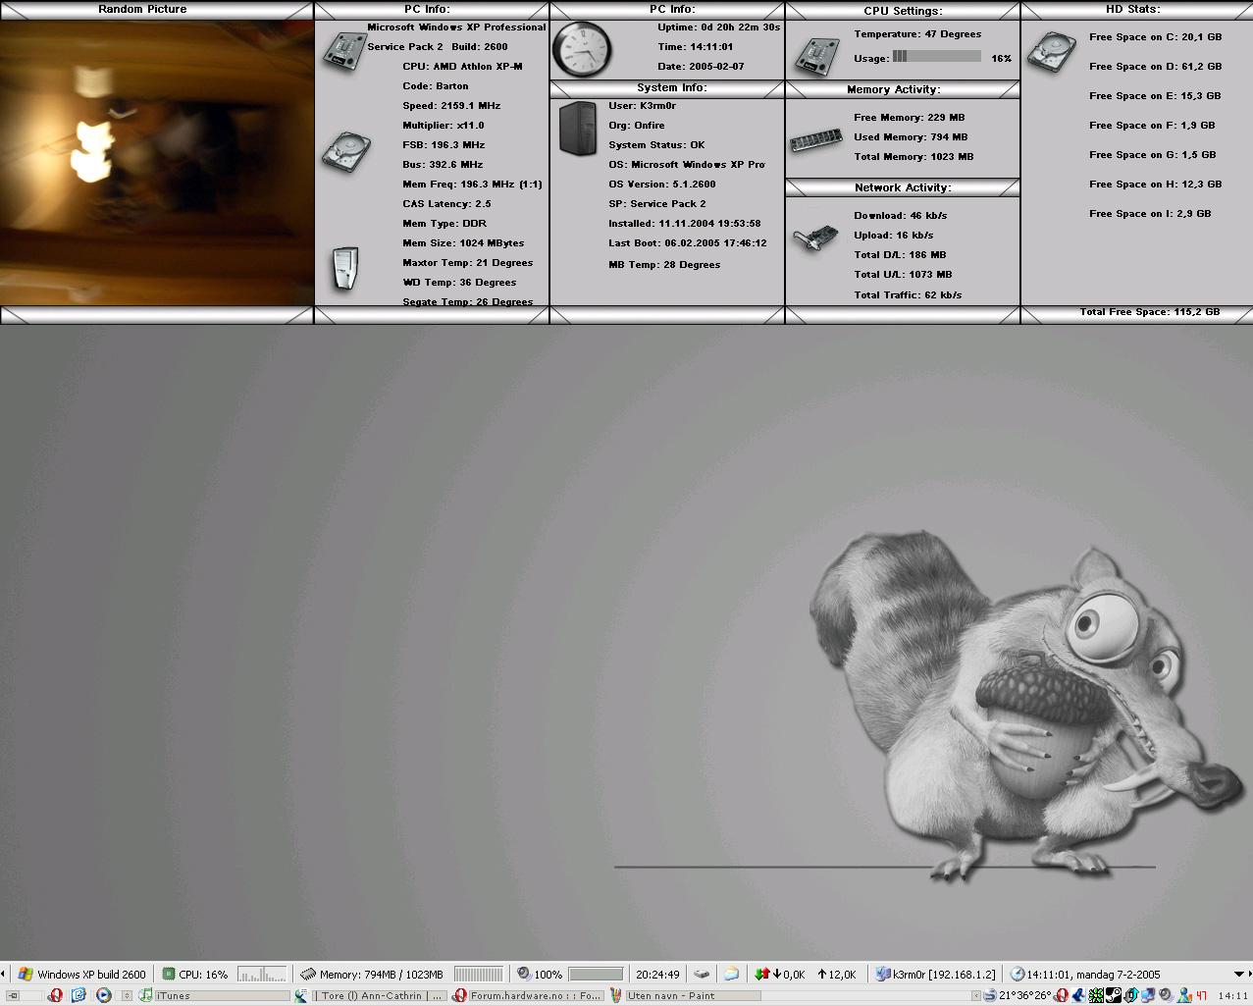Open the toolbar dropdown arrow at far right

(1239, 975)
